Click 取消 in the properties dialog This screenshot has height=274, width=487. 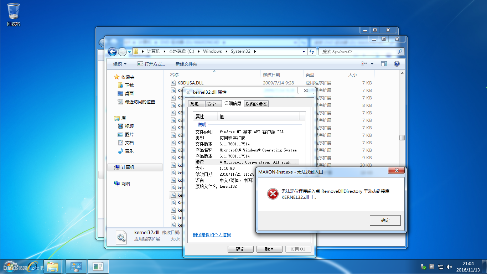[269, 249]
